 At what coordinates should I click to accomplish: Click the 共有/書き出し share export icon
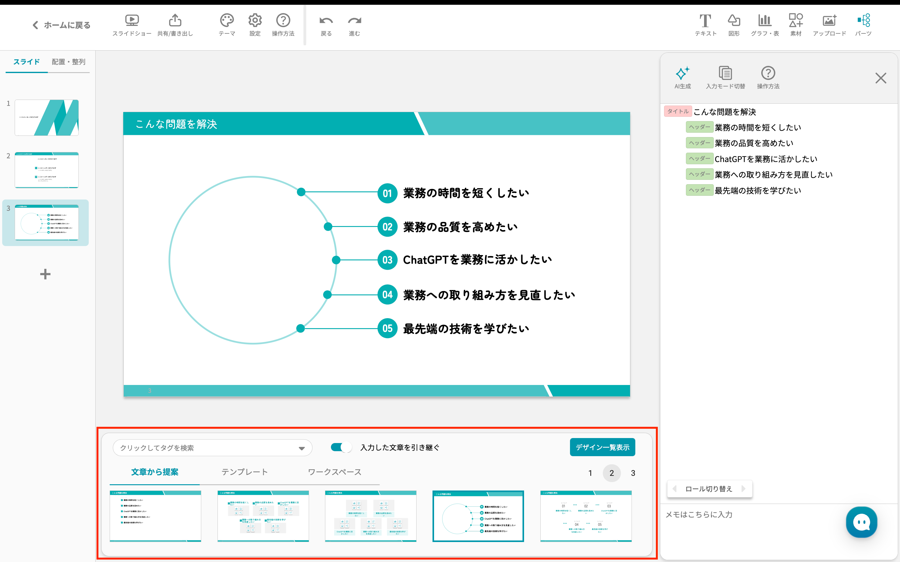pos(175,21)
